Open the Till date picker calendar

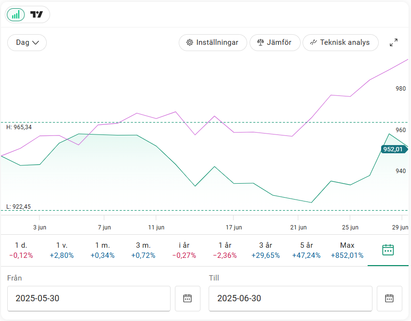[x=389, y=298]
